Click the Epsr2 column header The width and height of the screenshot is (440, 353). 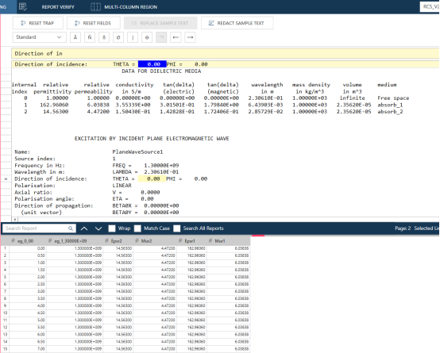pos(118,241)
